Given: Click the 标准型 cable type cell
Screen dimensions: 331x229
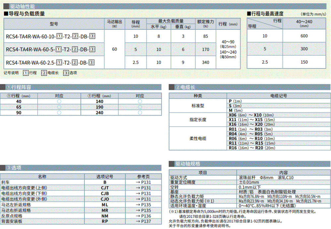Looking at the screenshot, I should click(x=198, y=106).
